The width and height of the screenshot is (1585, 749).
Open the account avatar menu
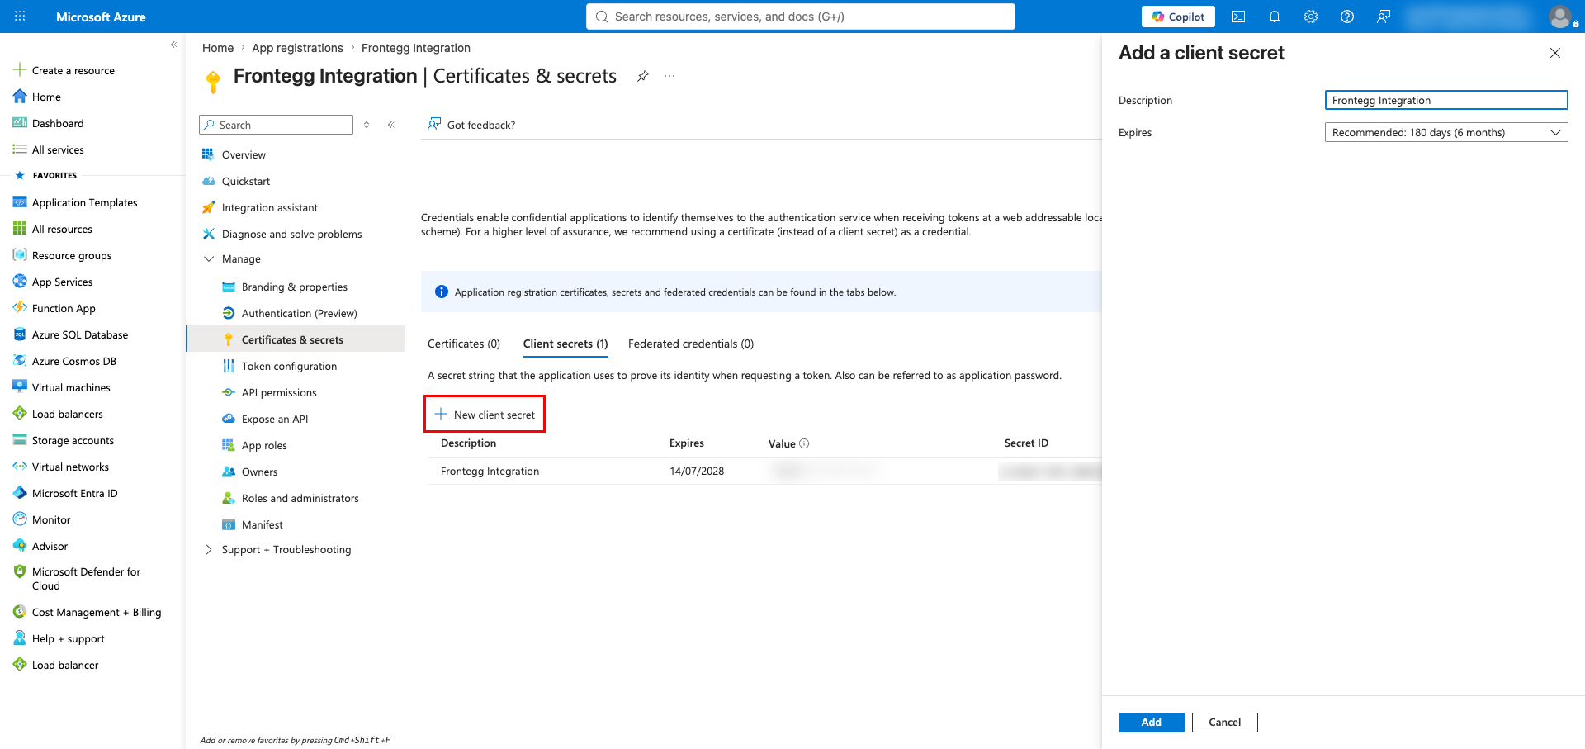pos(1560,17)
